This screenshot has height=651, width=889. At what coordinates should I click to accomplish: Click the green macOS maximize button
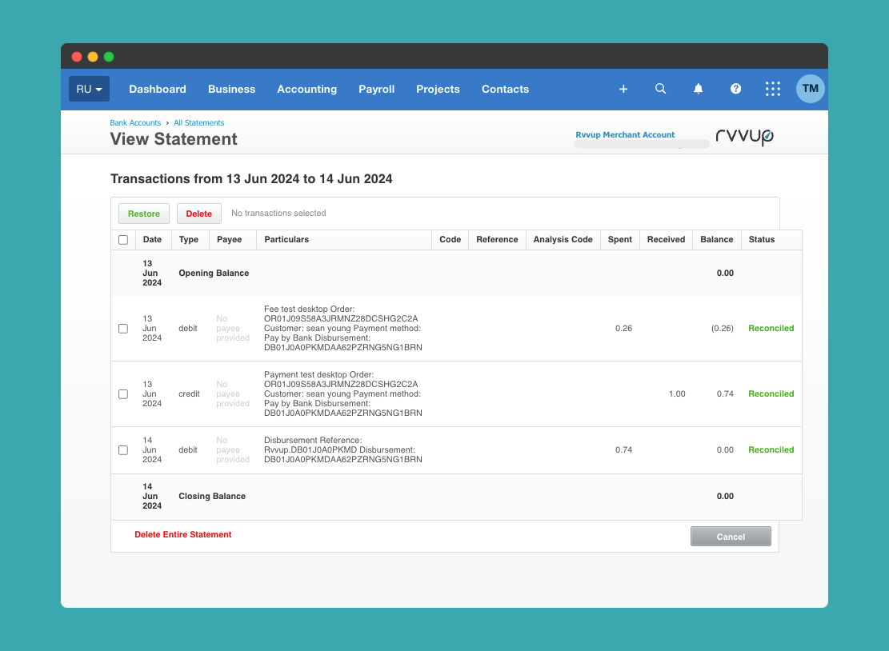coord(109,57)
